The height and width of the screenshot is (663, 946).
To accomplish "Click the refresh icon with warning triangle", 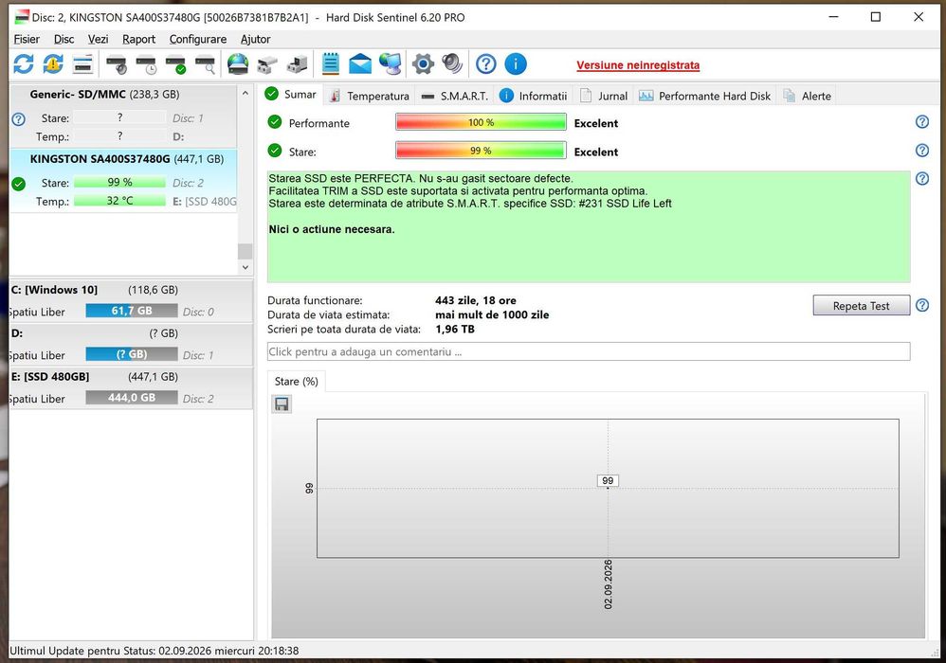I will point(52,63).
